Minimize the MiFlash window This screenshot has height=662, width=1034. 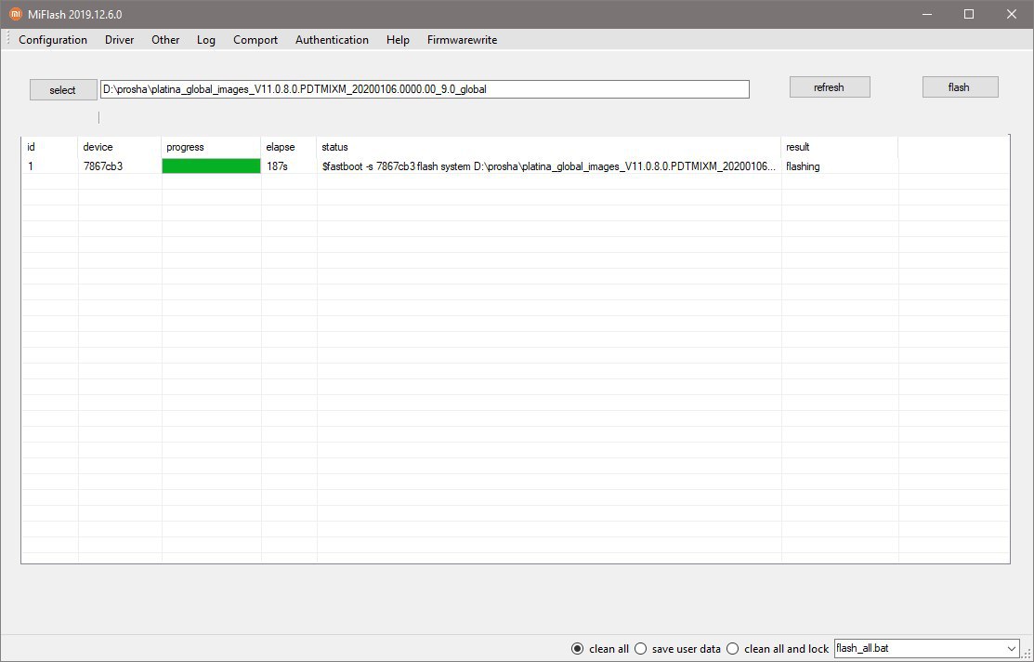927,14
